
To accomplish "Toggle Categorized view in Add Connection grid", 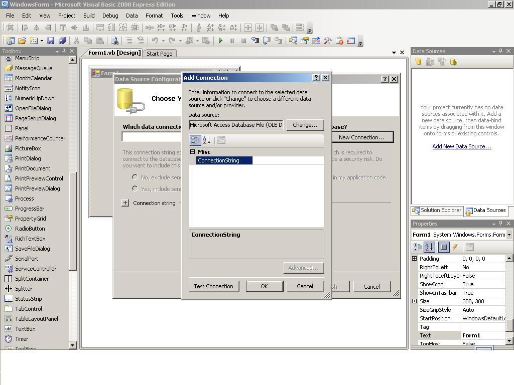I will click(195, 140).
